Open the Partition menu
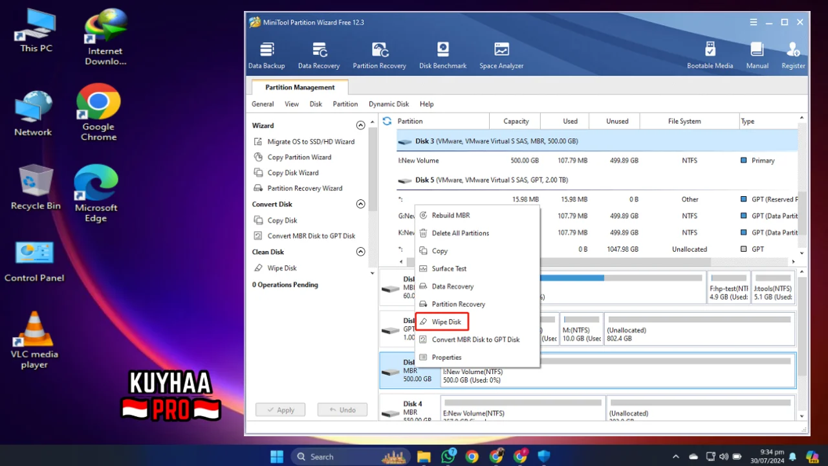 click(345, 104)
